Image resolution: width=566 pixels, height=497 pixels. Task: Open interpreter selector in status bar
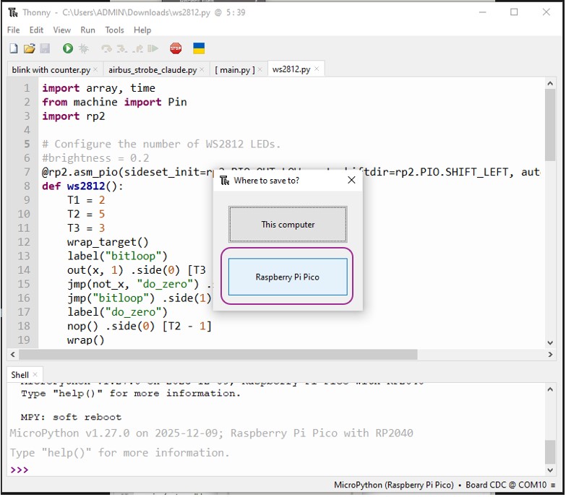[x=444, y=485]
